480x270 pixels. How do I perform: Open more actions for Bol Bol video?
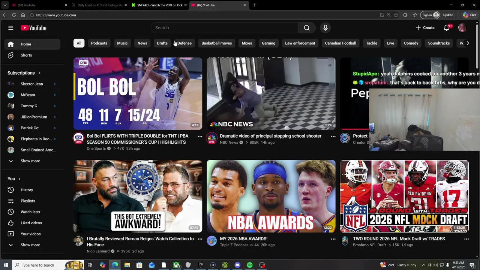tap(200, 136)
